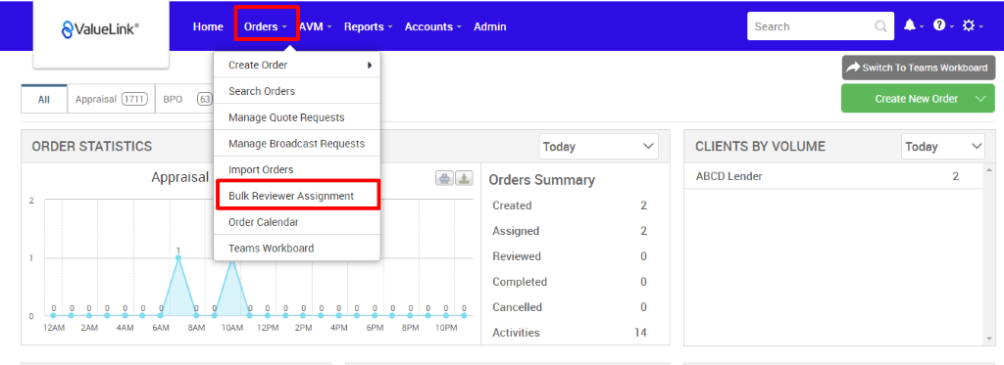Click the Completed orders summary row

pos(570,282)
